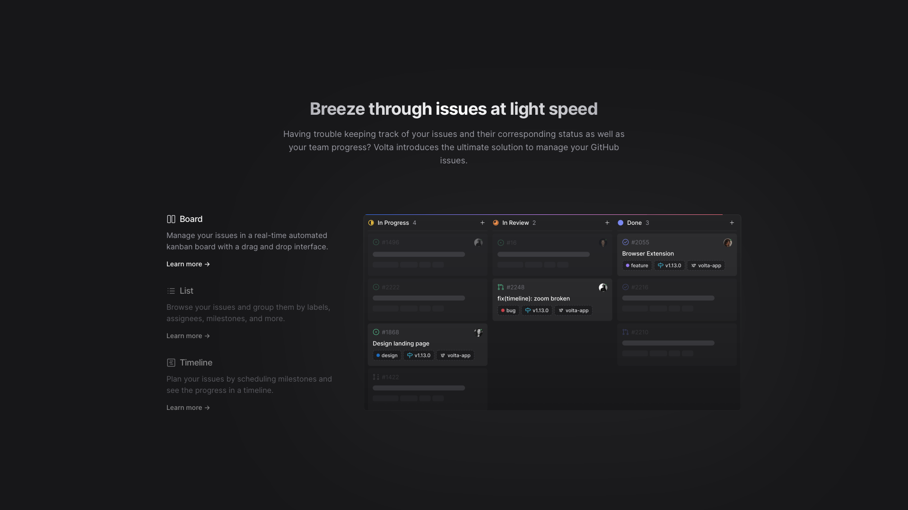
Task: Click assignee avatar on issue #16
Action: pos(603,243)
